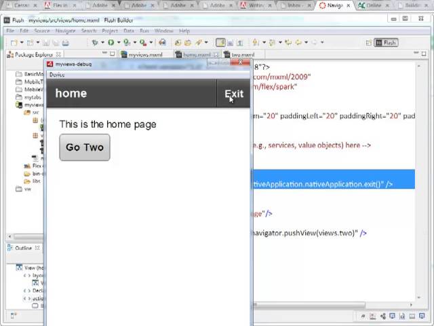Click the New file toolbar icon
Viewport: 434px width, 326px height.
(13, 43)
